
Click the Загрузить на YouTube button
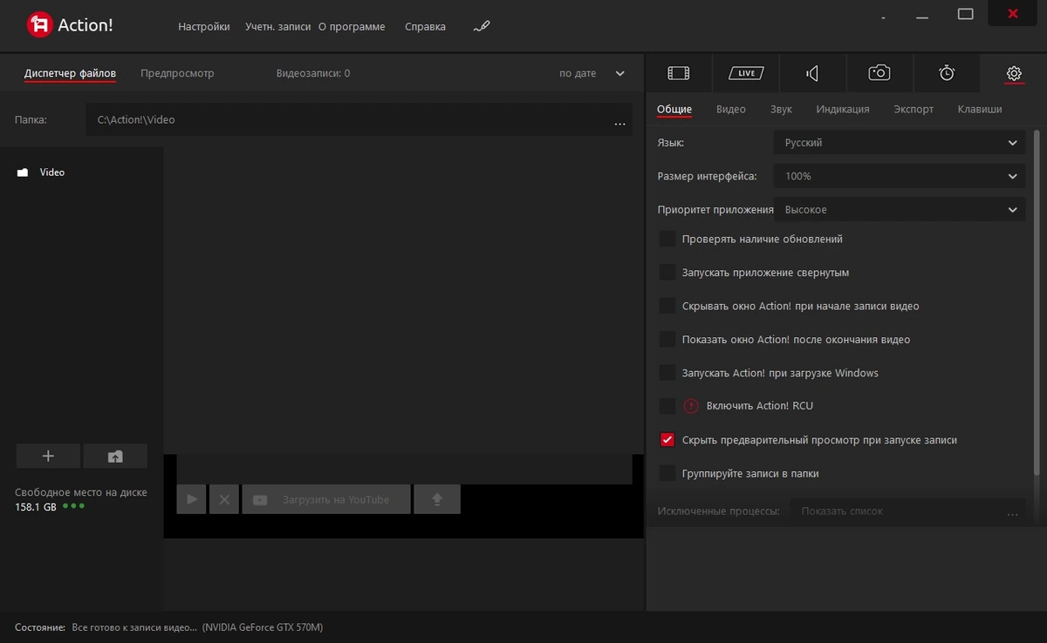point(326,499)
